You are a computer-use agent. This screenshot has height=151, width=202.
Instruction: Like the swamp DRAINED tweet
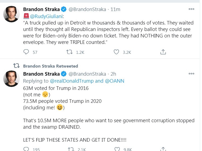pyautogui.click(x=117, y=149)
